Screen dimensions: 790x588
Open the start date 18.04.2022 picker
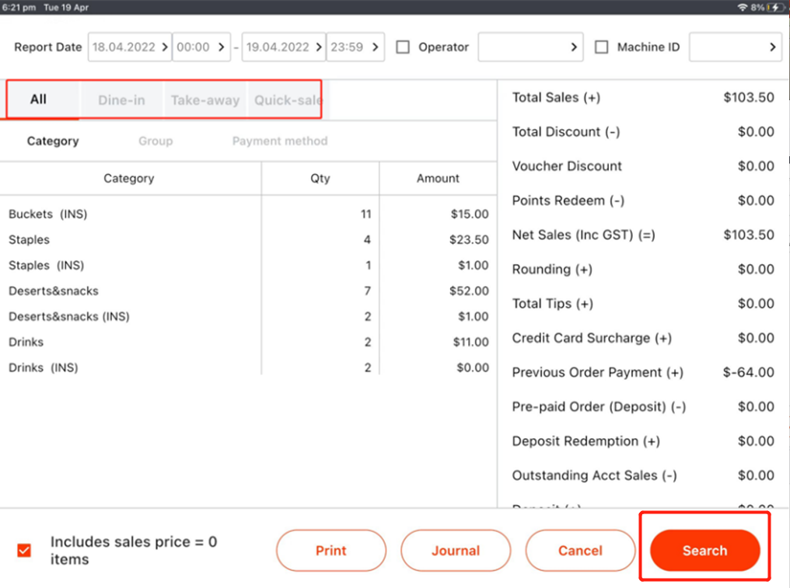130,47
